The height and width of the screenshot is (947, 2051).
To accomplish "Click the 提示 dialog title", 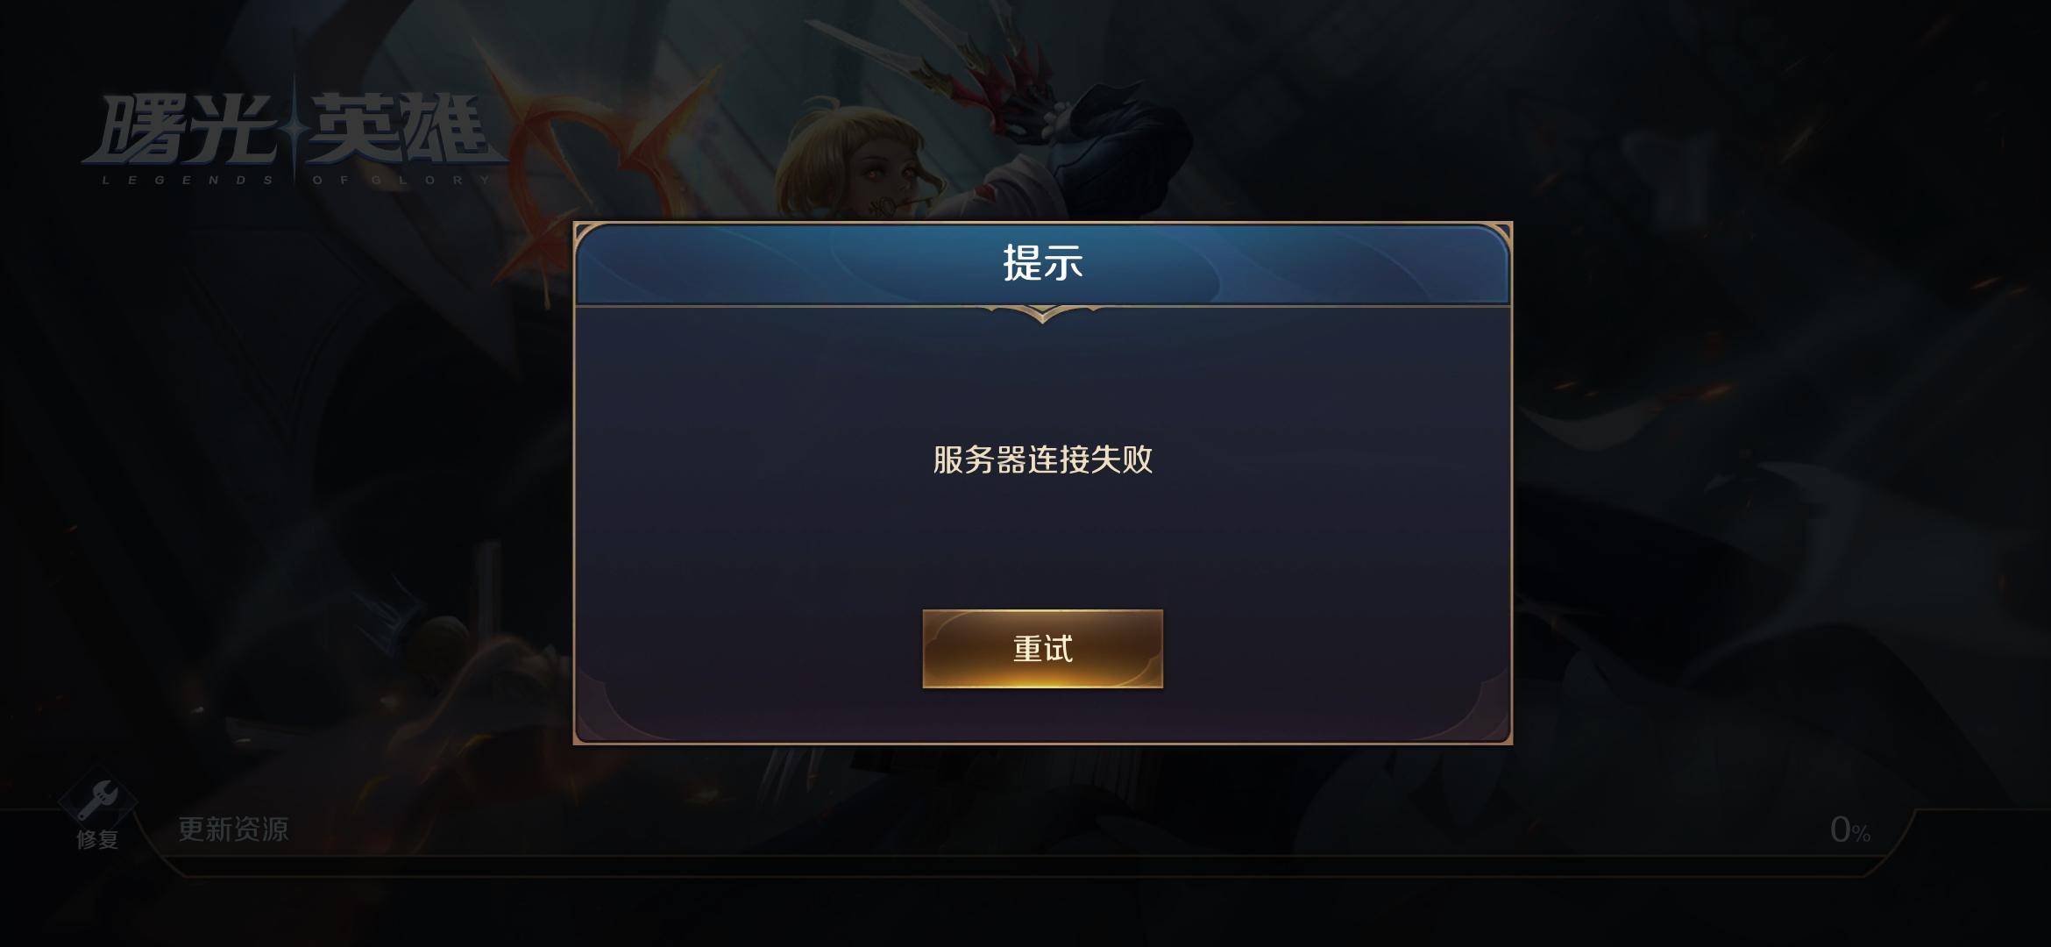I will [x=1042, y=263].
